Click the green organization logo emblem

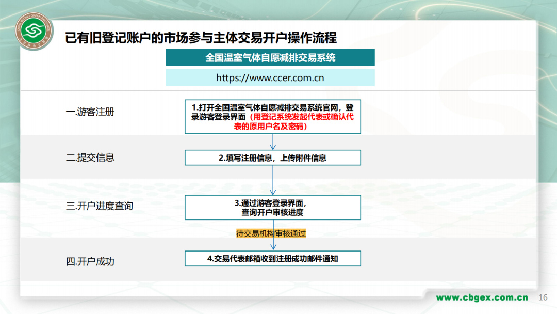33,32
